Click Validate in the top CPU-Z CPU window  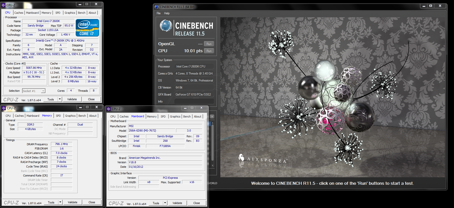click(x=72, y=99)
